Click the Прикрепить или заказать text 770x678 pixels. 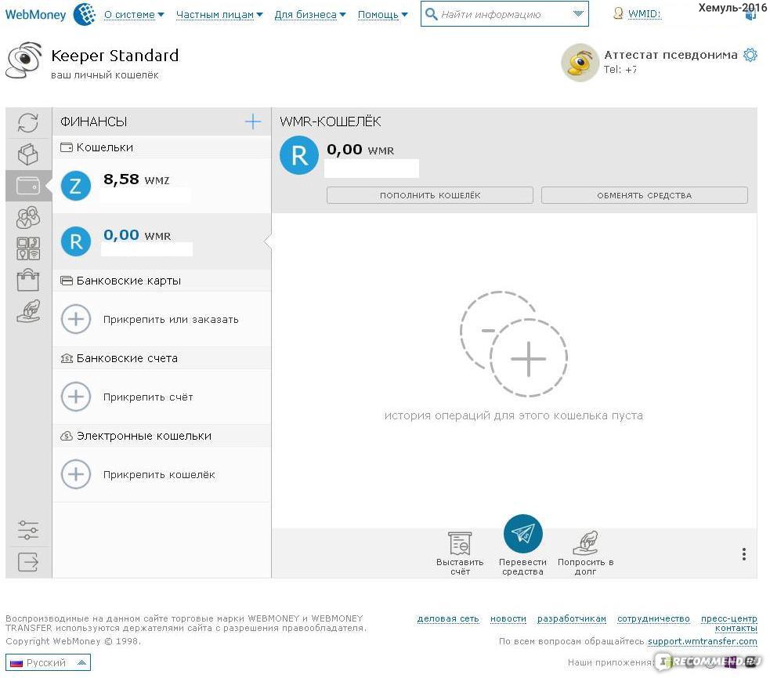coord(171,319)
